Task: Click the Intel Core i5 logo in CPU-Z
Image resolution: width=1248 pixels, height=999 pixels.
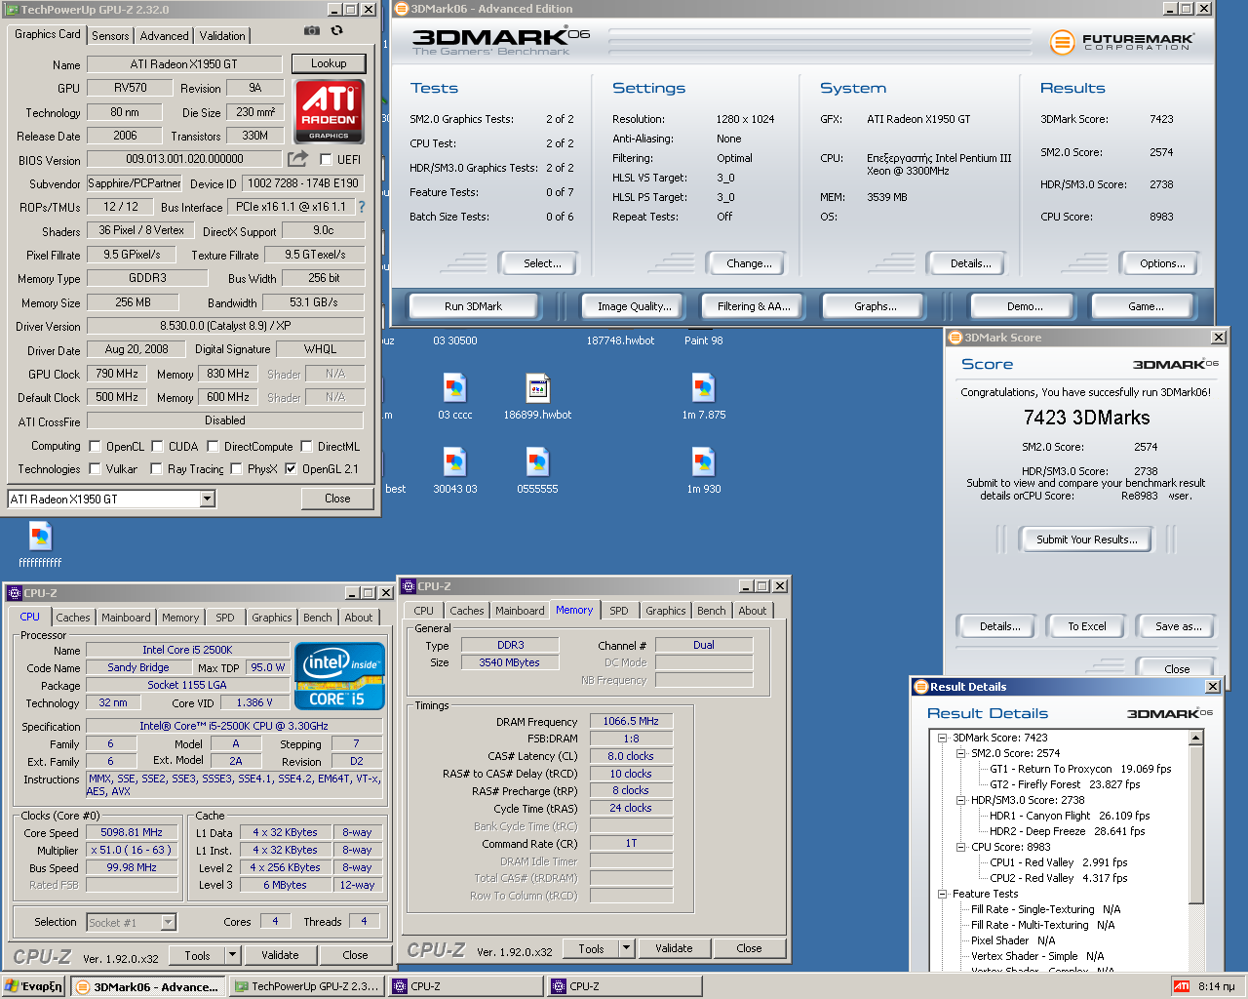Action: pyautogui.click(x=339, y=675)
